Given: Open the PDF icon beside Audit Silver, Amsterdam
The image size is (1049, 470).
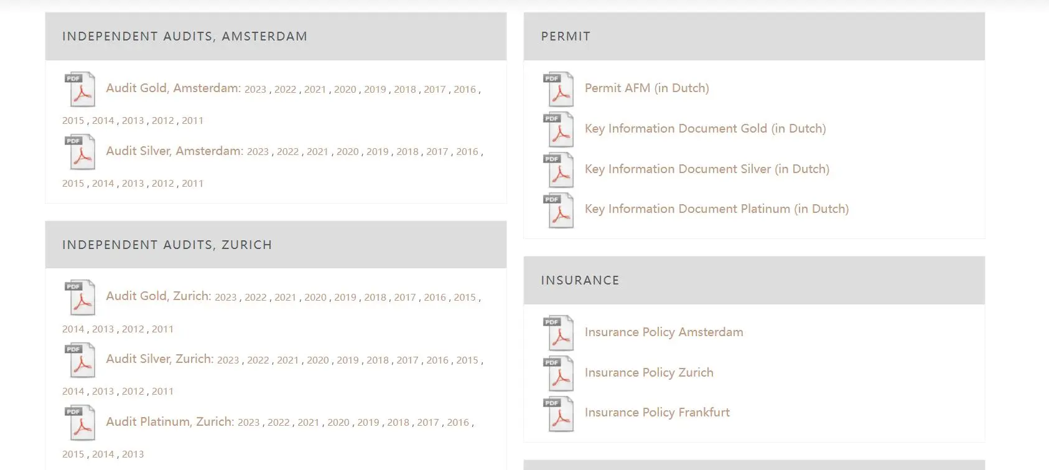Looking at the screenshot, I should (x=80, y=152).
